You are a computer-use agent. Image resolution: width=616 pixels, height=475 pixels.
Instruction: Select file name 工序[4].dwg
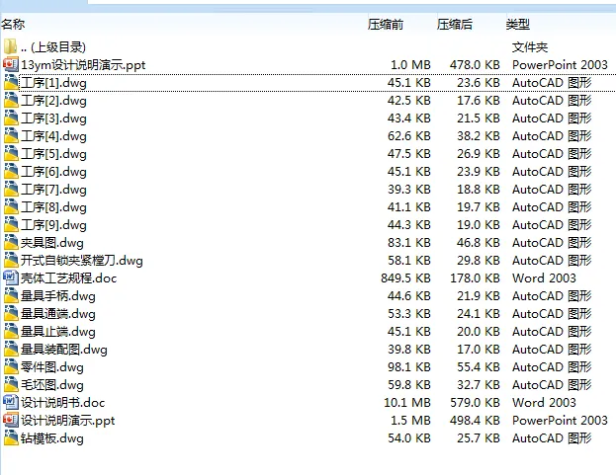(53, 136)
